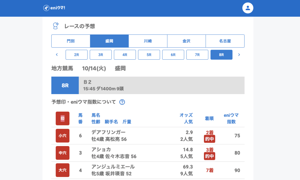
Task: Click the race prediction head icon
Action: (55, 26)
